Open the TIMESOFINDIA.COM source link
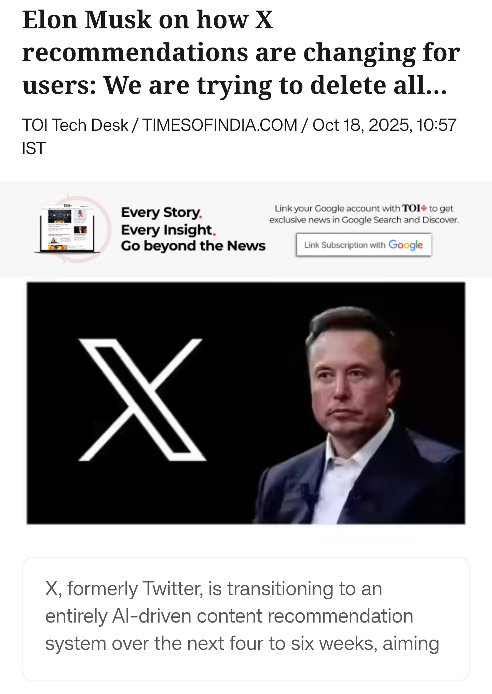 point(220,125)
